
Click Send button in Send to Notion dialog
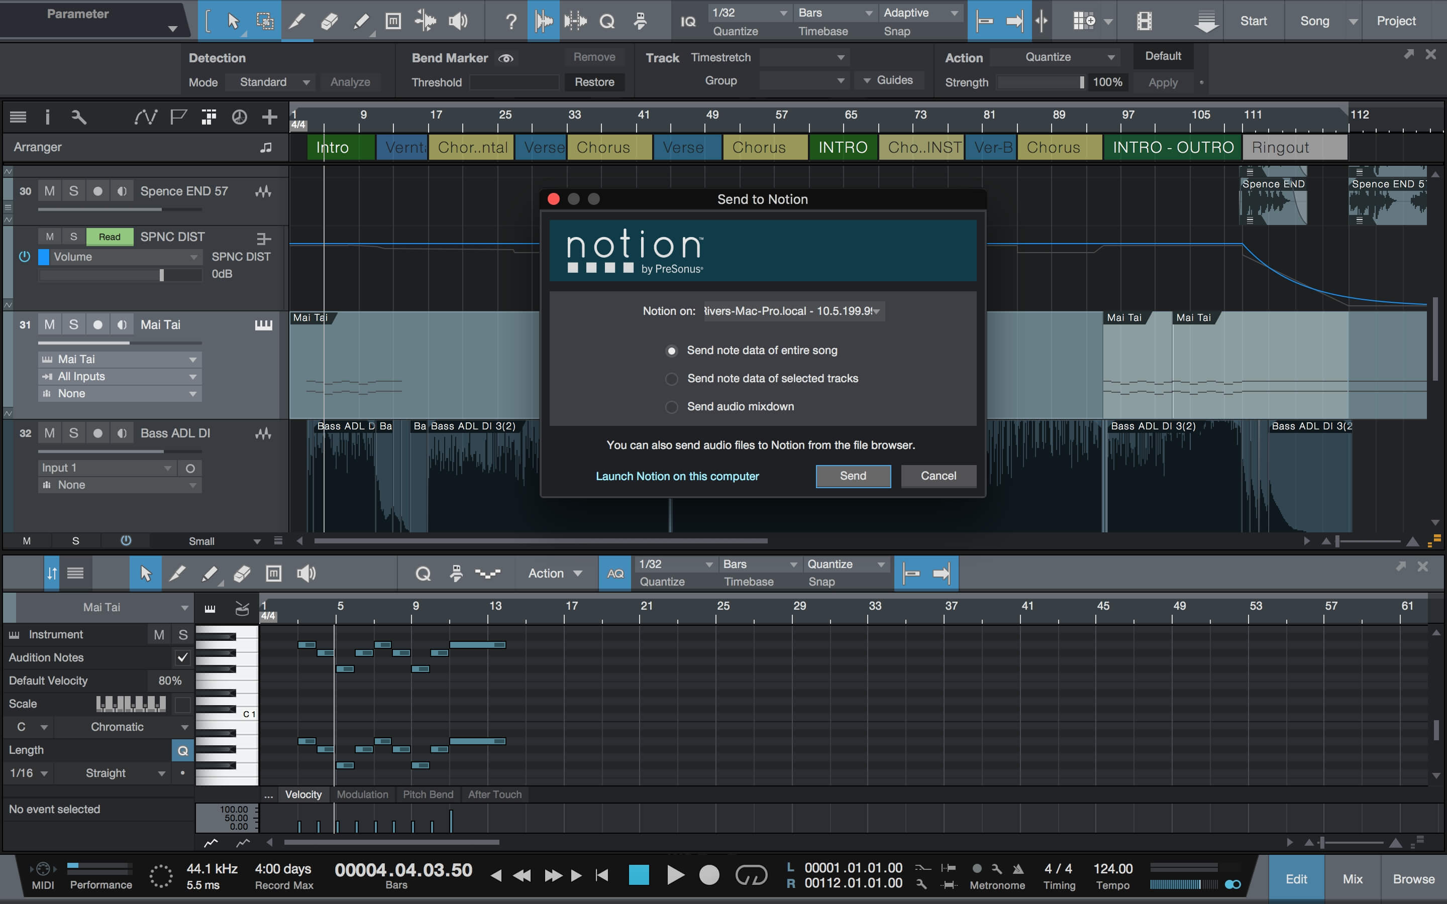[853, 475]
